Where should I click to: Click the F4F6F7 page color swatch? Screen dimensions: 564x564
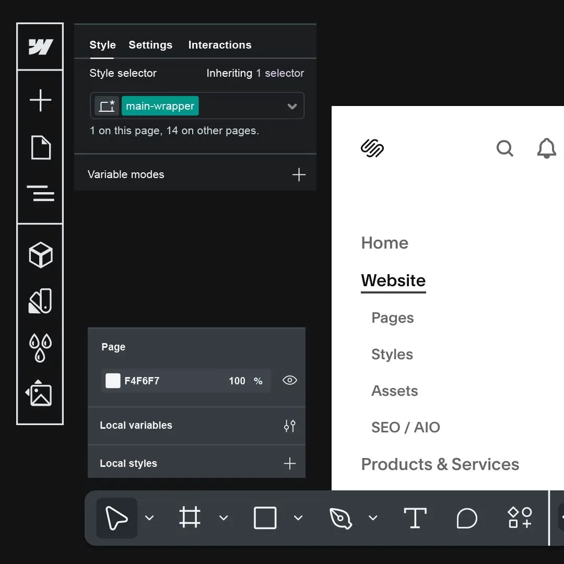[113, 381]
